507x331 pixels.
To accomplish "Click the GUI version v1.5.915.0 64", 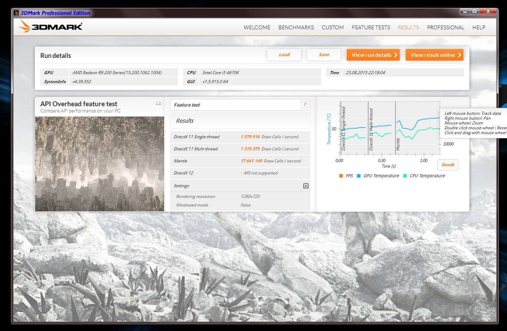I will pos(215,82).
